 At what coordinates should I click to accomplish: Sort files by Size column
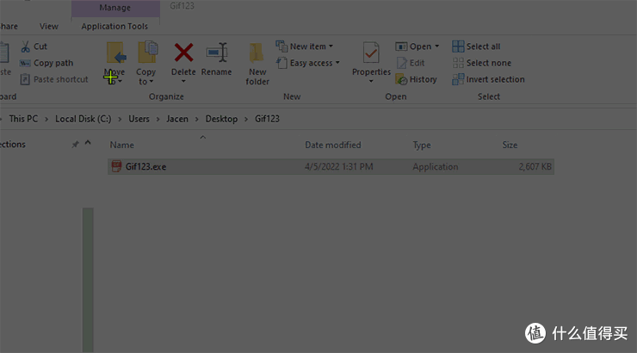coord(510,145)
